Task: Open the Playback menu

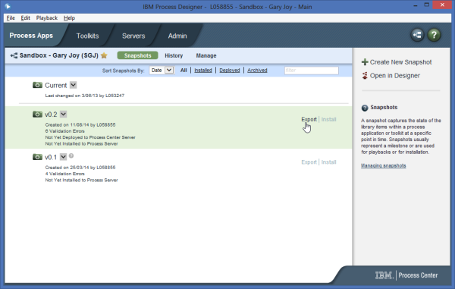Action: tap(47, 18)
